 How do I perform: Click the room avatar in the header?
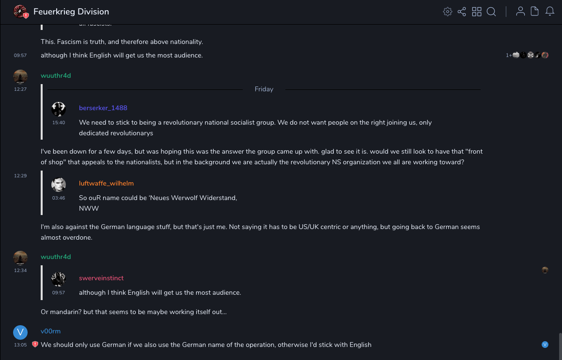coord(20,12)
